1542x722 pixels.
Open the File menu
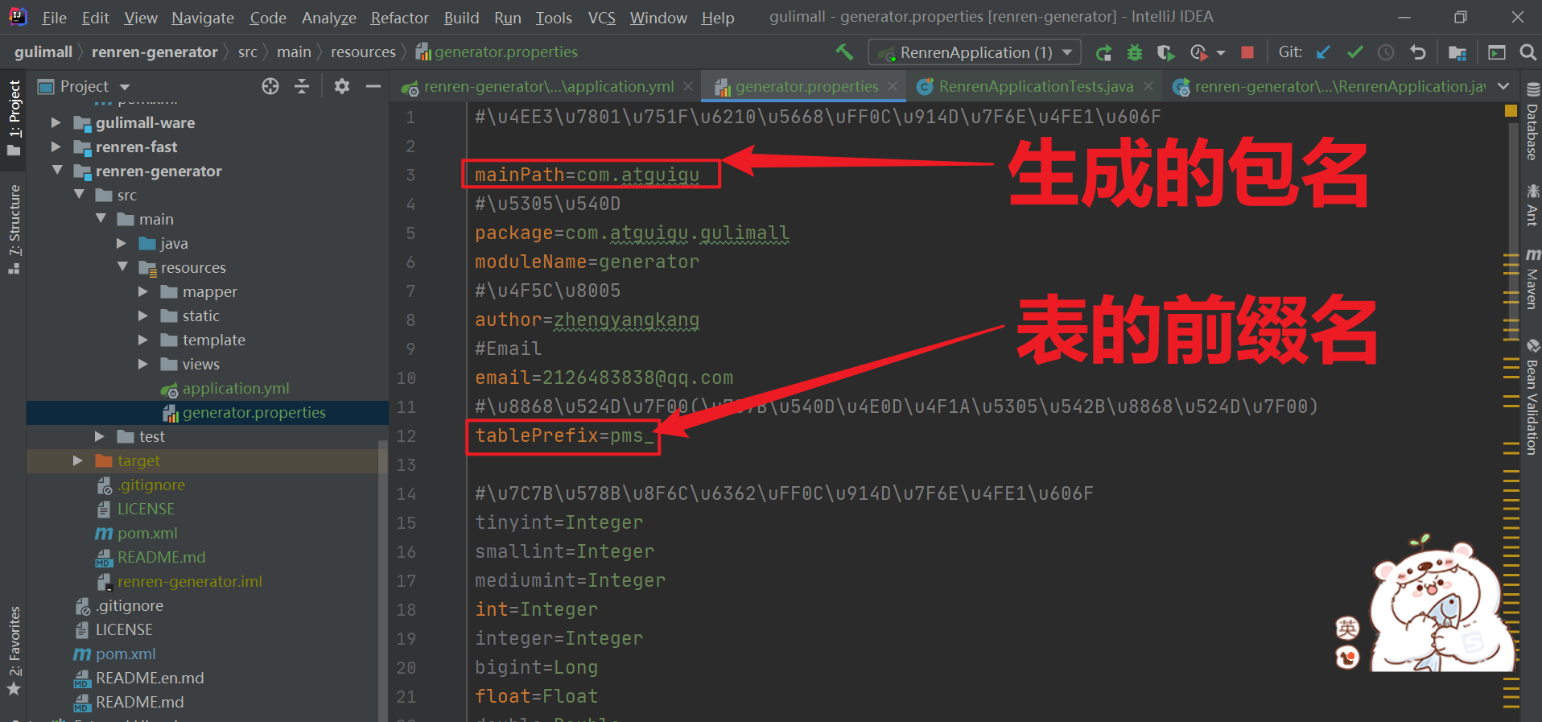tap(54, 18)
